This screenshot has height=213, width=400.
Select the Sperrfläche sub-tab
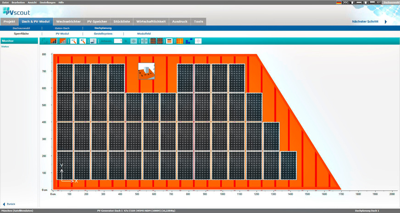coord(22,34)
